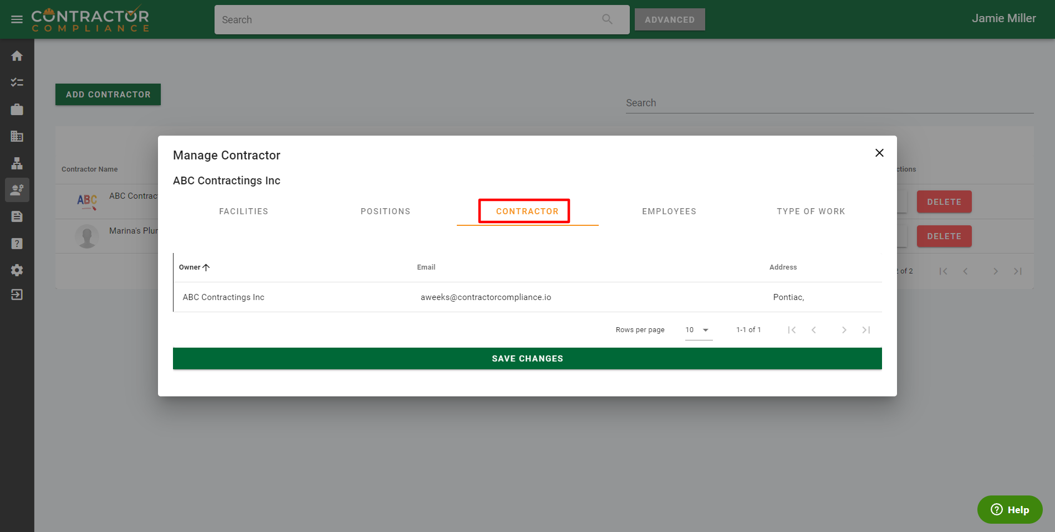Click the magnifier icon in top search
Image resolution: width=1055 pixels, height=532 pixels.
click(x=607, y=19)
